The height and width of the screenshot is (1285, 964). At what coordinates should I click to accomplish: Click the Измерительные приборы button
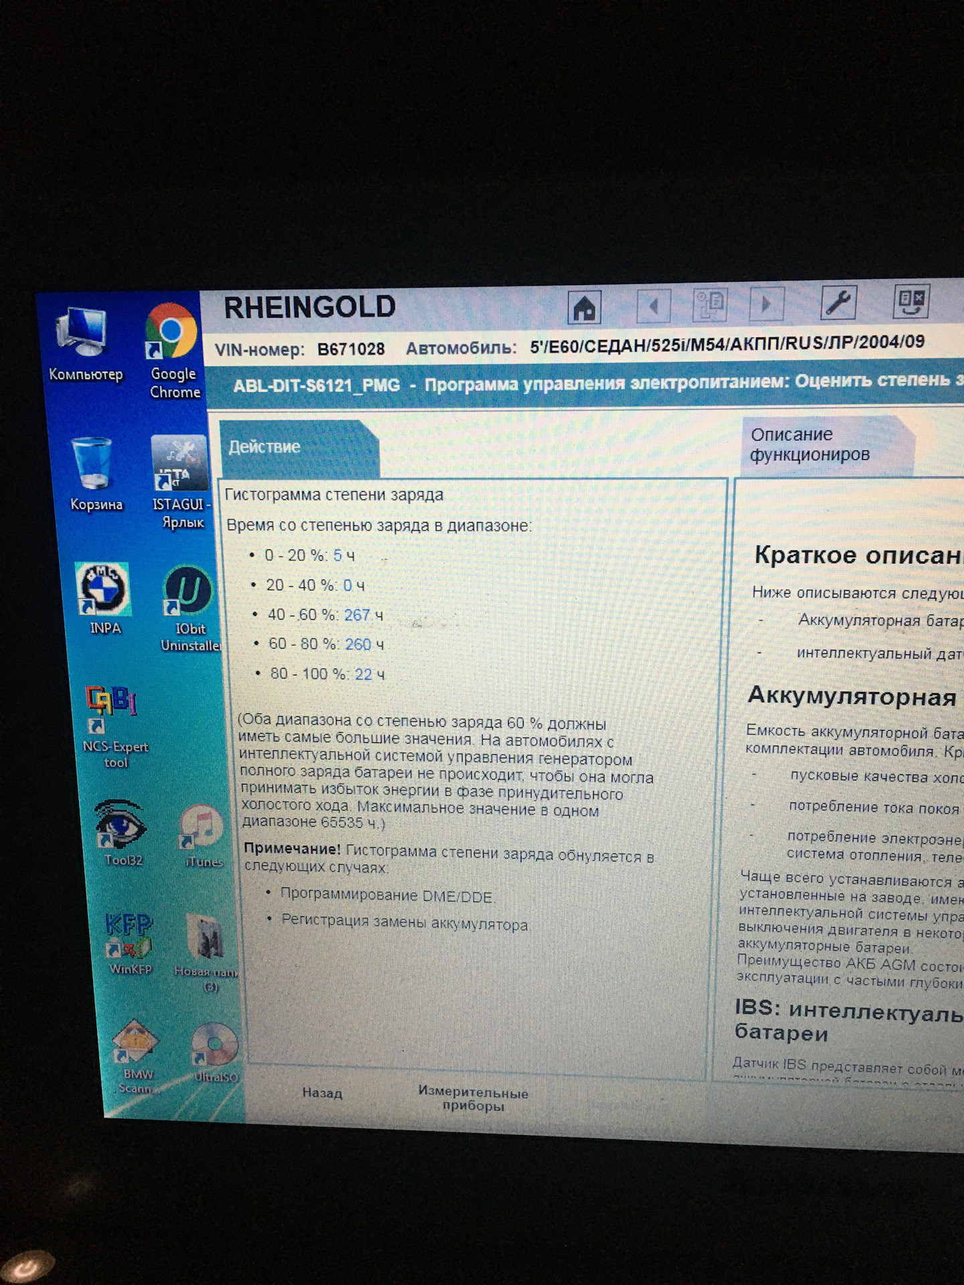pyautogui.click(x=473, y=1099)
